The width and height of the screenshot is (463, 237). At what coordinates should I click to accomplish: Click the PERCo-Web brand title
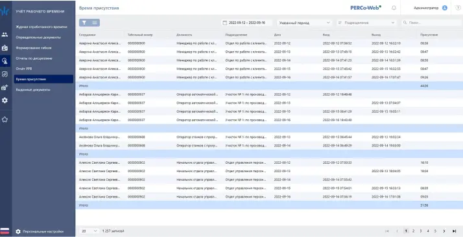[x=366, y=8]
